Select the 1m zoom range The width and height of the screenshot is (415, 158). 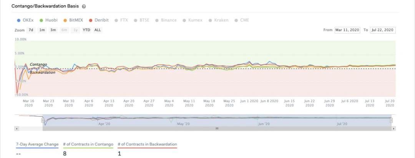[42, 30]
